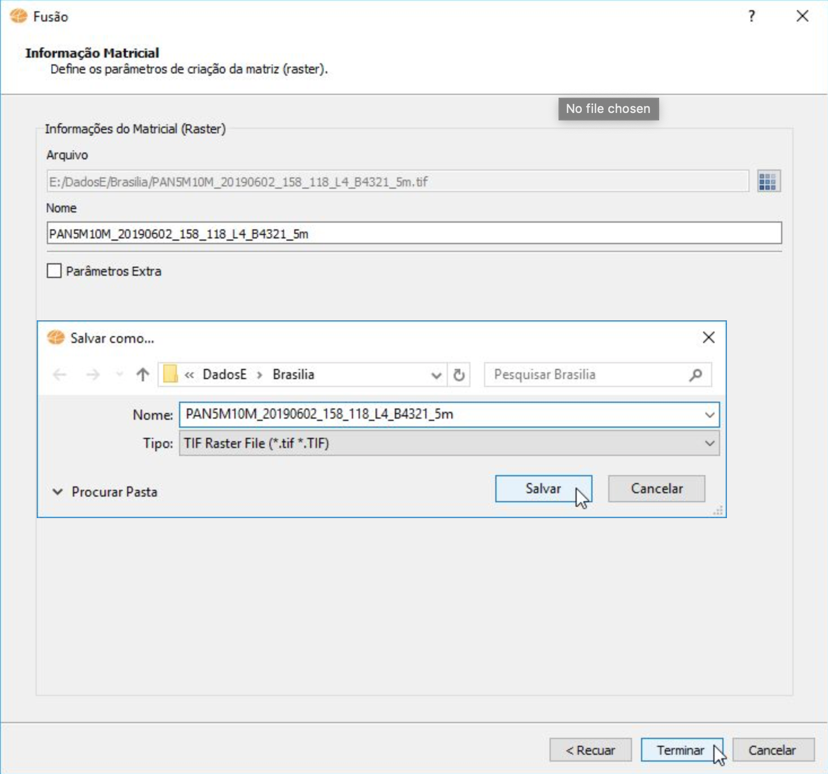Click the raster Nome field under Arquivo

413,233
